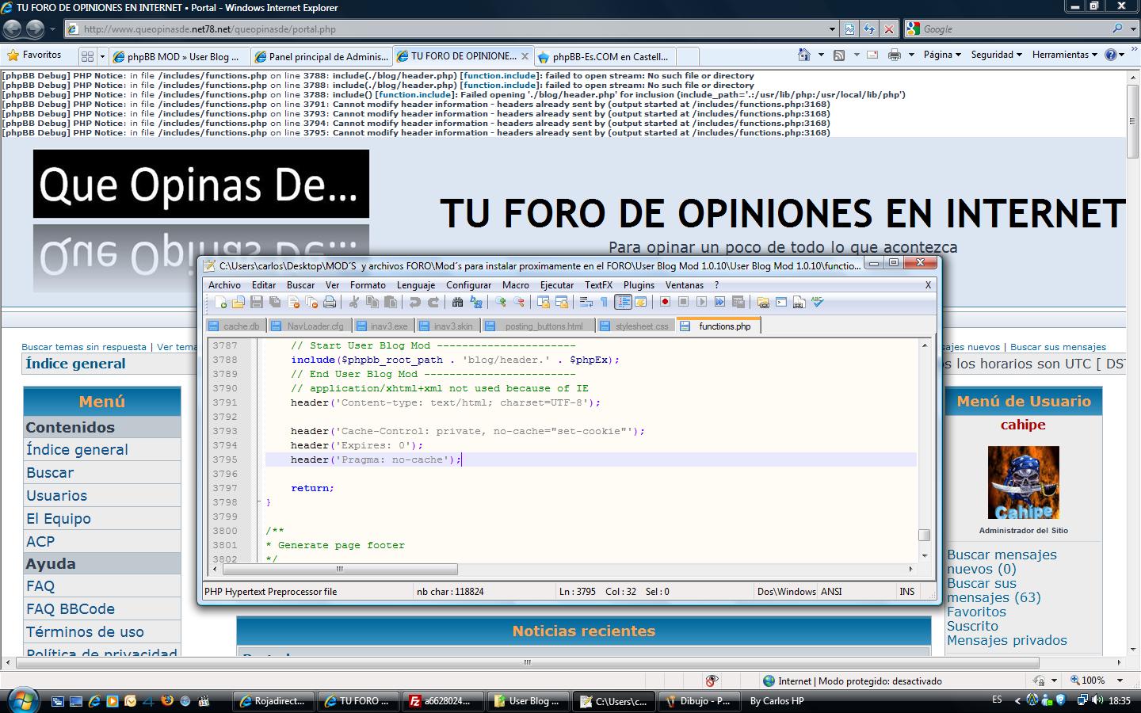
Task: Open Mensajes privados link
Action: 1007,640
